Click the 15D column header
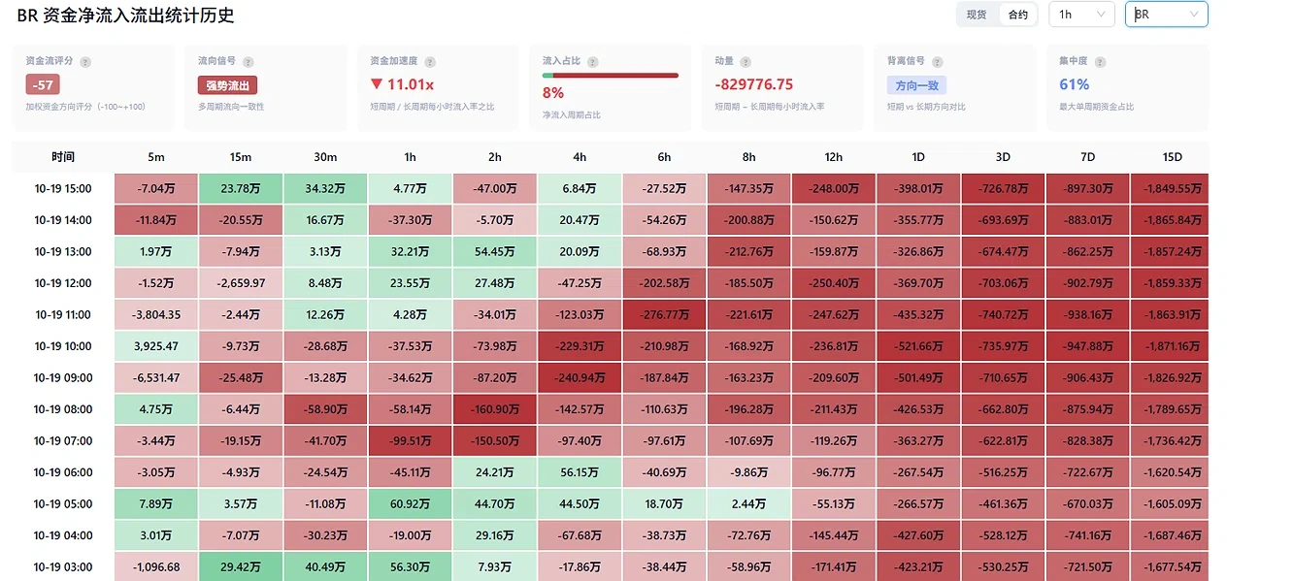 click(x=1173, y=157)
